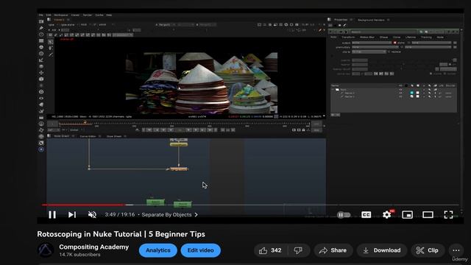Open the Lifetime tab in Roto properties
471x265 pixels.
point(411,38)
